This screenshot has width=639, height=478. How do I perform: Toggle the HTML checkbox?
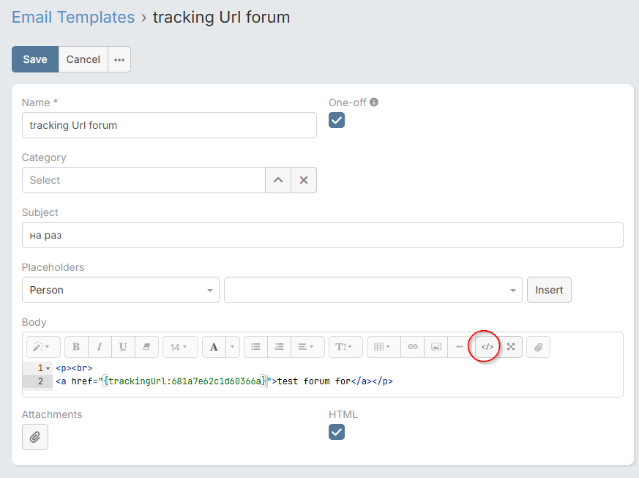point(337,432)
